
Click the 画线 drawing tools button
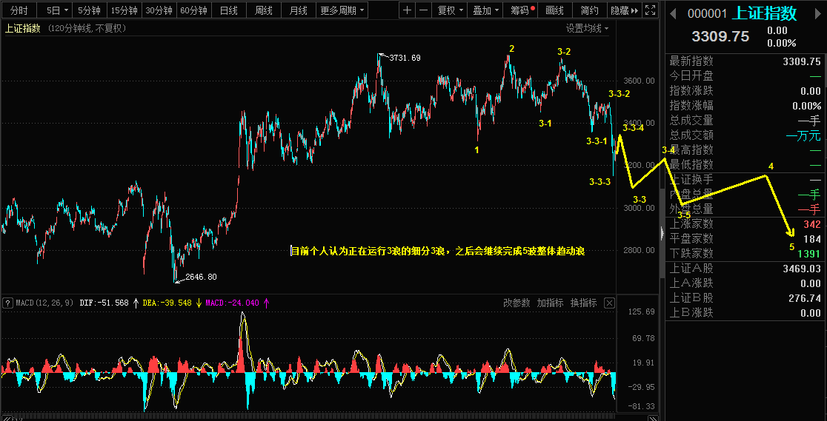click(554, 10)
